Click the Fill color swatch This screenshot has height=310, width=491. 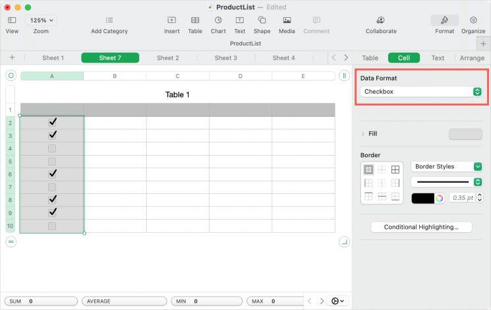(465, 134)
